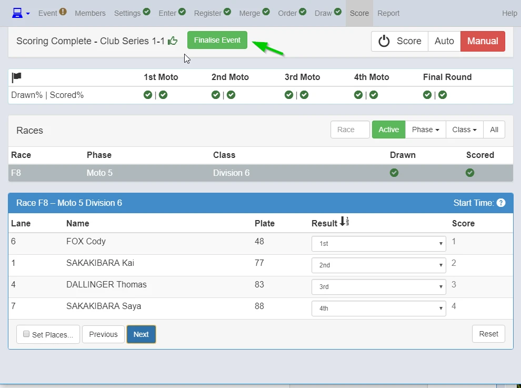
Task: Open the Class filter dropdown
Action: [x=465, y=130]
